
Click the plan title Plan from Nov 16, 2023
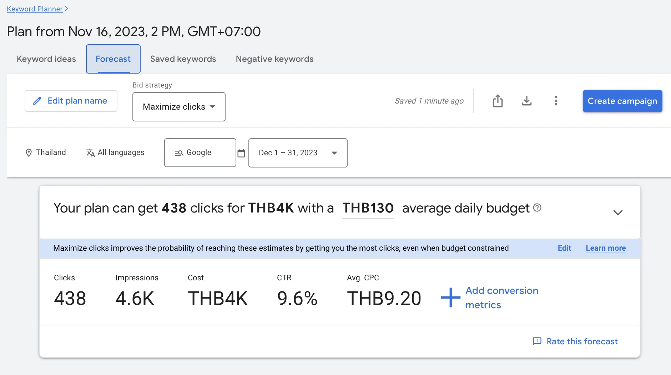[x=134, y=31]
